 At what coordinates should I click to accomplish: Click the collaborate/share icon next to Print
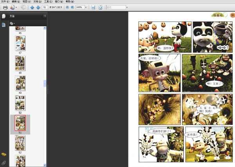(13, 7)
